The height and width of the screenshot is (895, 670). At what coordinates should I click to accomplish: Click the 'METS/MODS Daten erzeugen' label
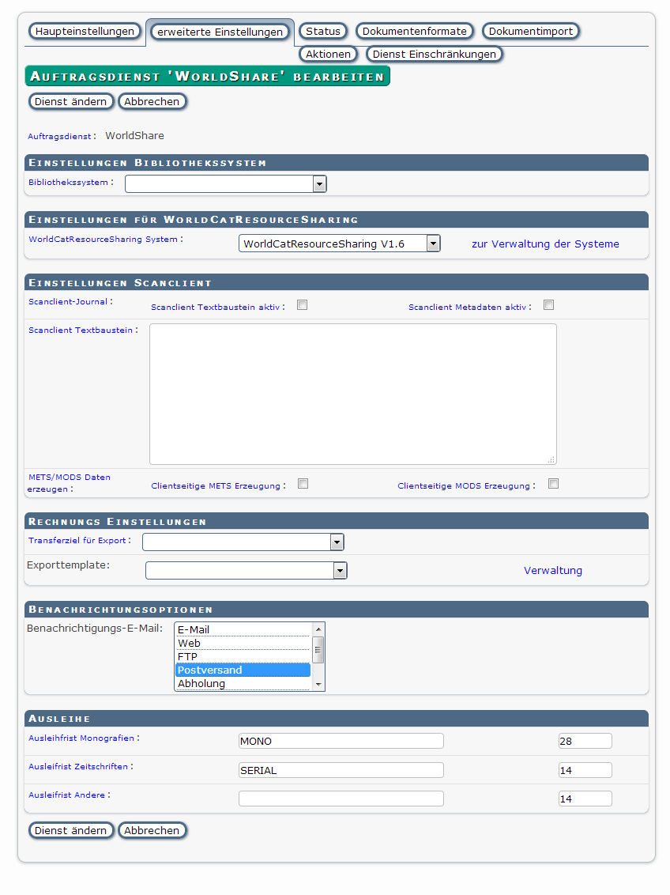[x=69, y=483]
